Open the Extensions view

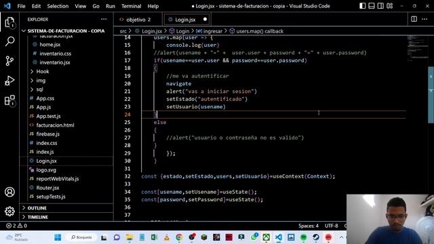pos(9,100)
